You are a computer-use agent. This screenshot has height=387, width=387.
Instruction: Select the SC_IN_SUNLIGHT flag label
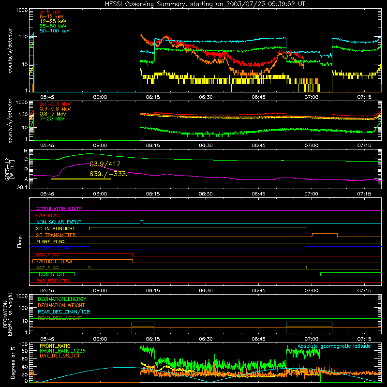click(56, 228)
